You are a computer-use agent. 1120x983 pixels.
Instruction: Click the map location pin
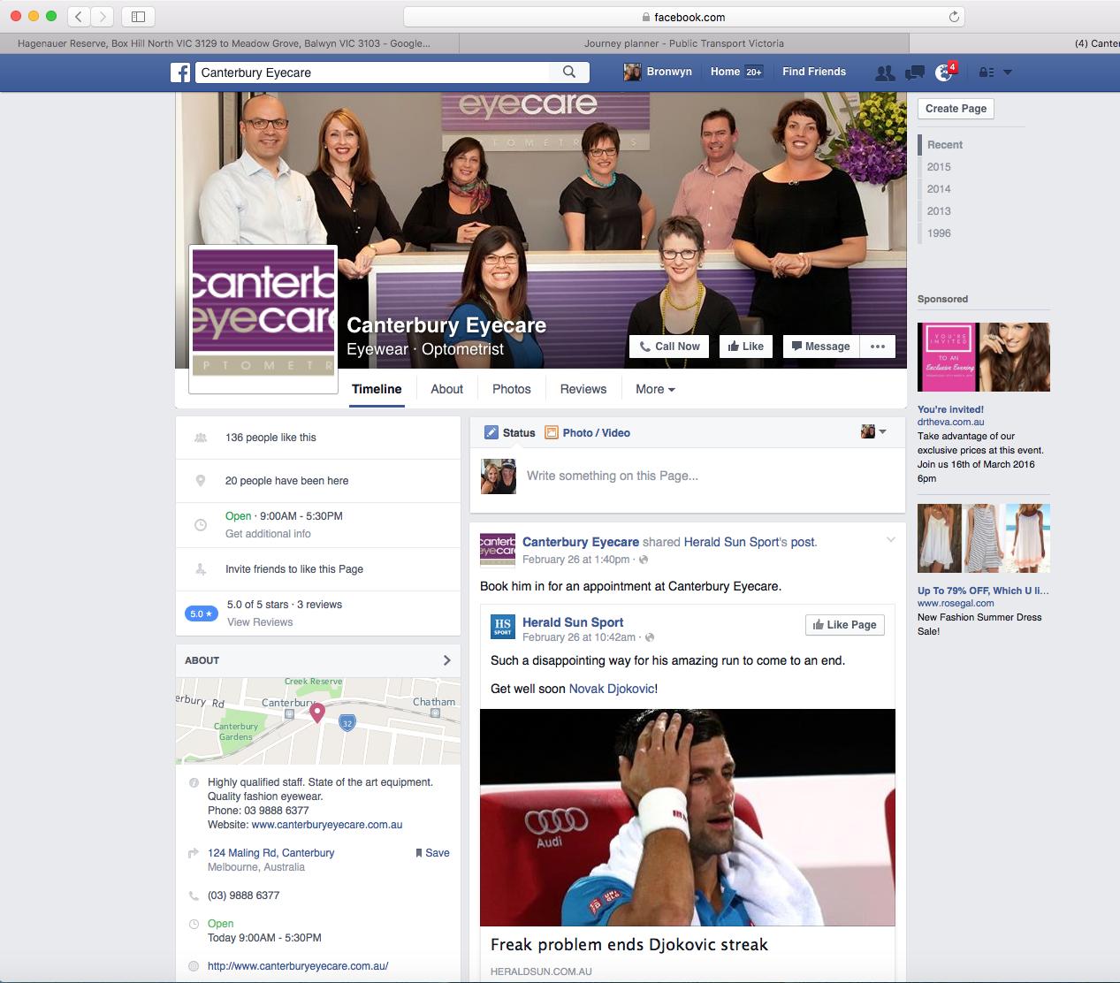[x=317, y=712]
